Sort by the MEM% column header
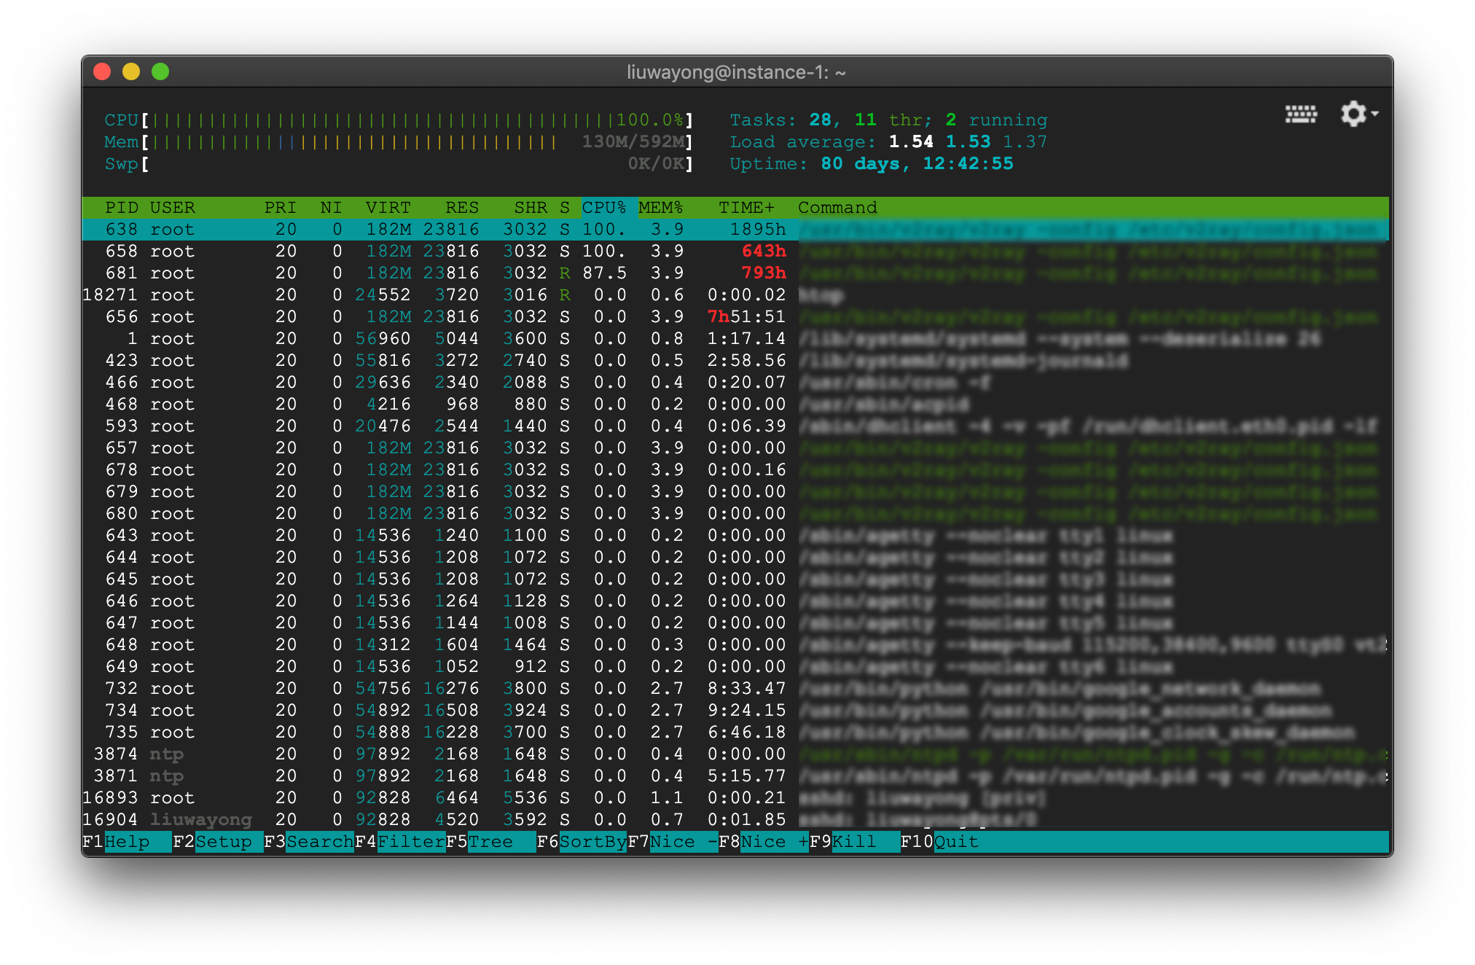 661,208
